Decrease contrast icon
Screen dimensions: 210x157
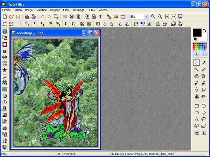[36, 24]
